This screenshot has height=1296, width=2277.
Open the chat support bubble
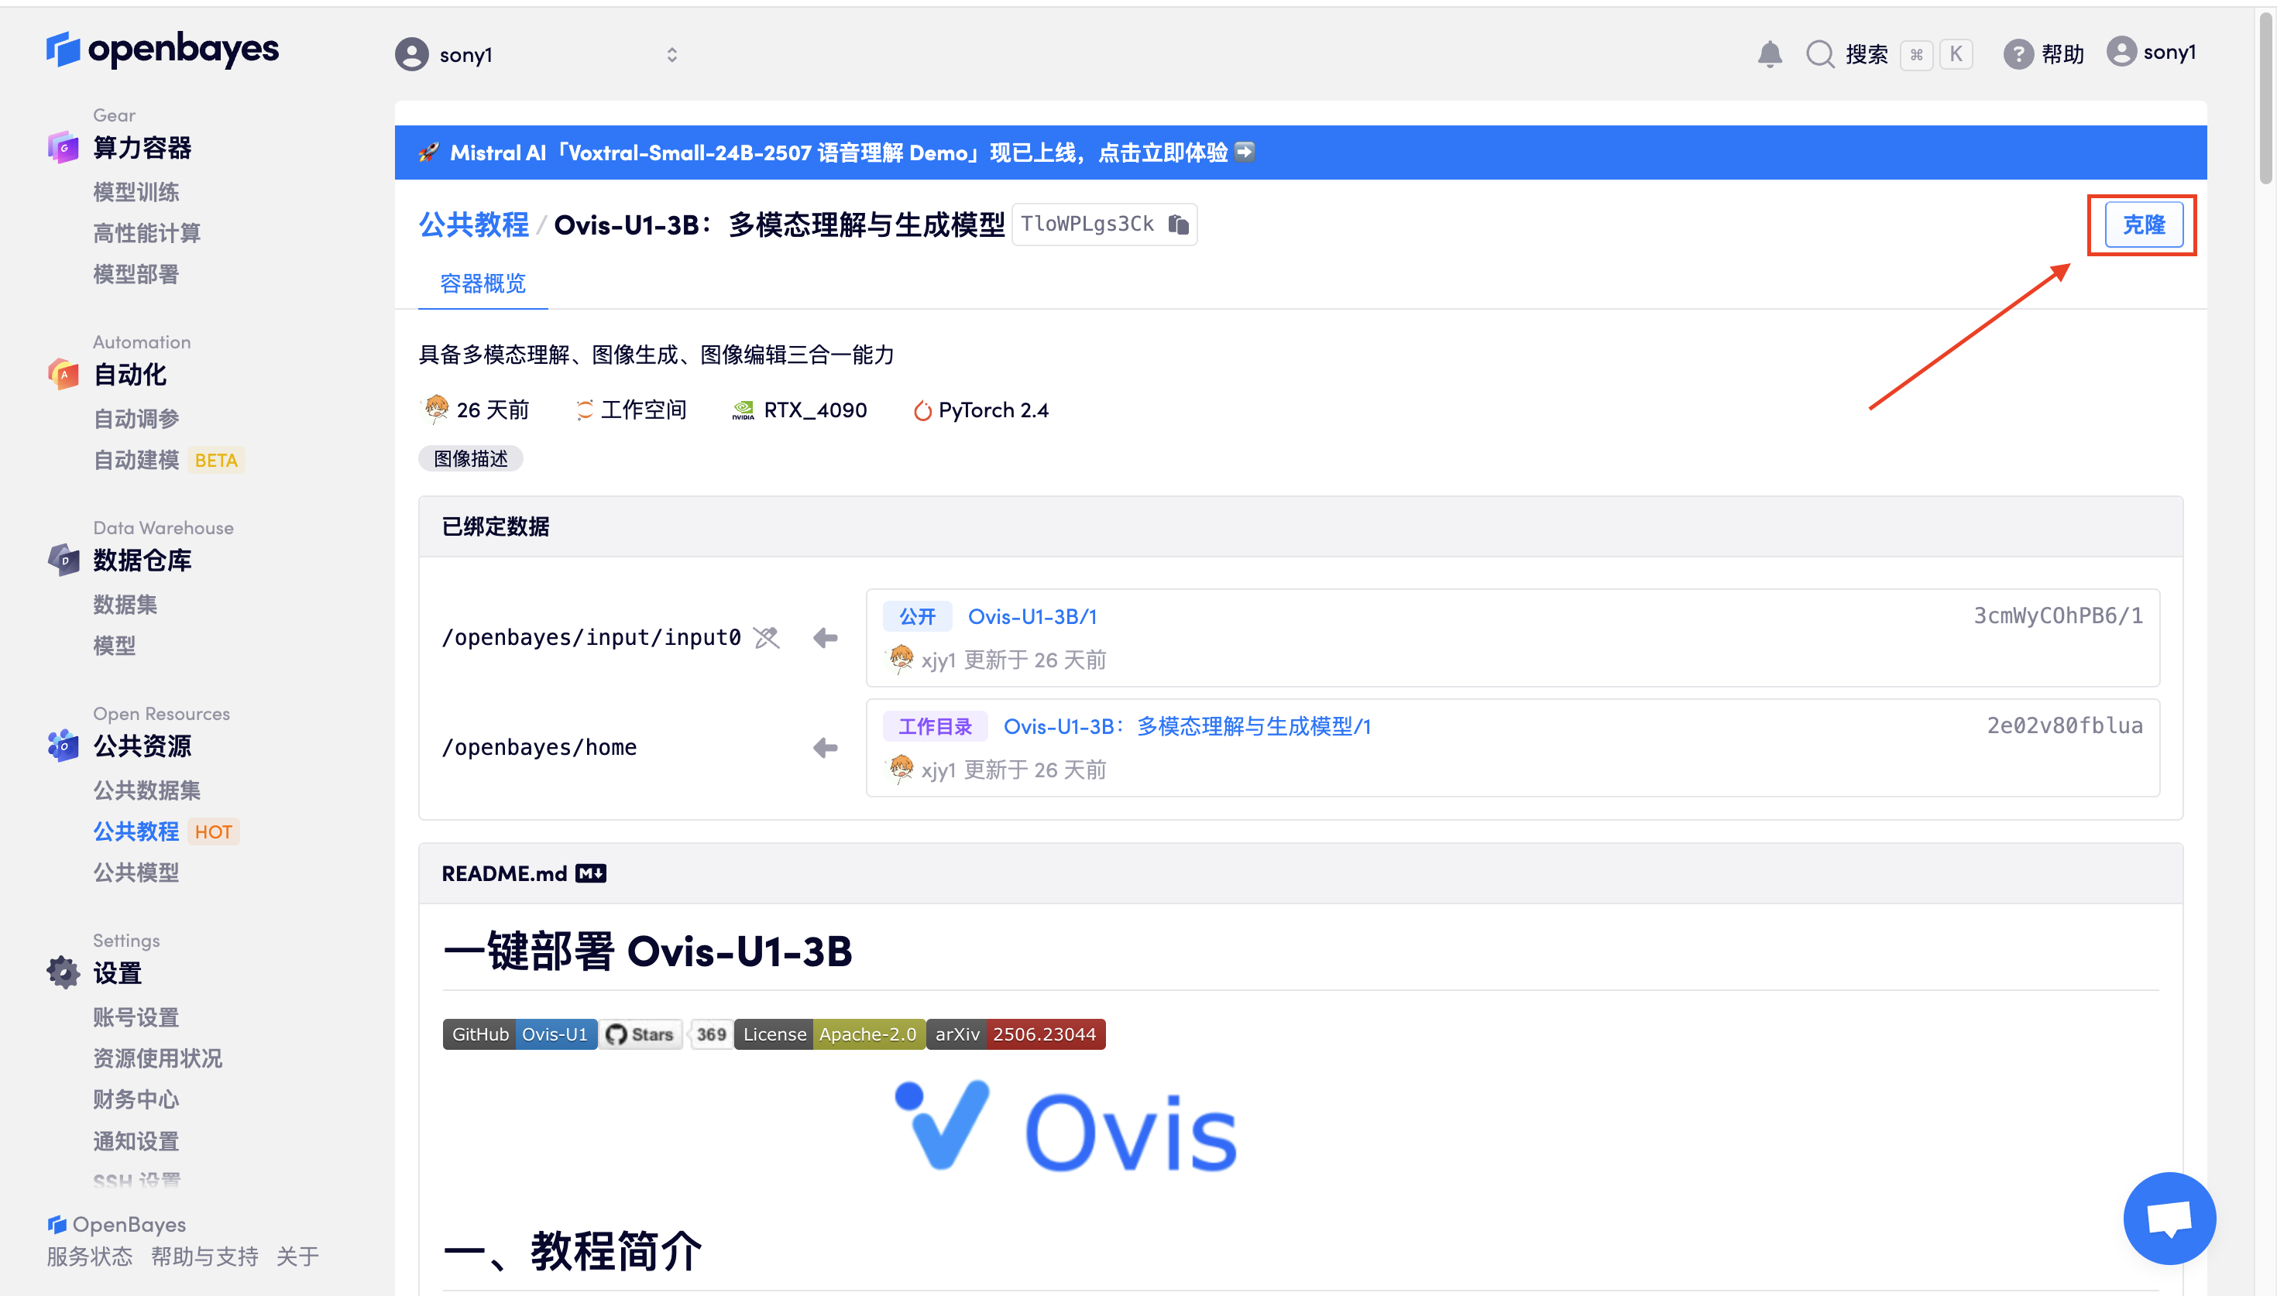2169,1218
